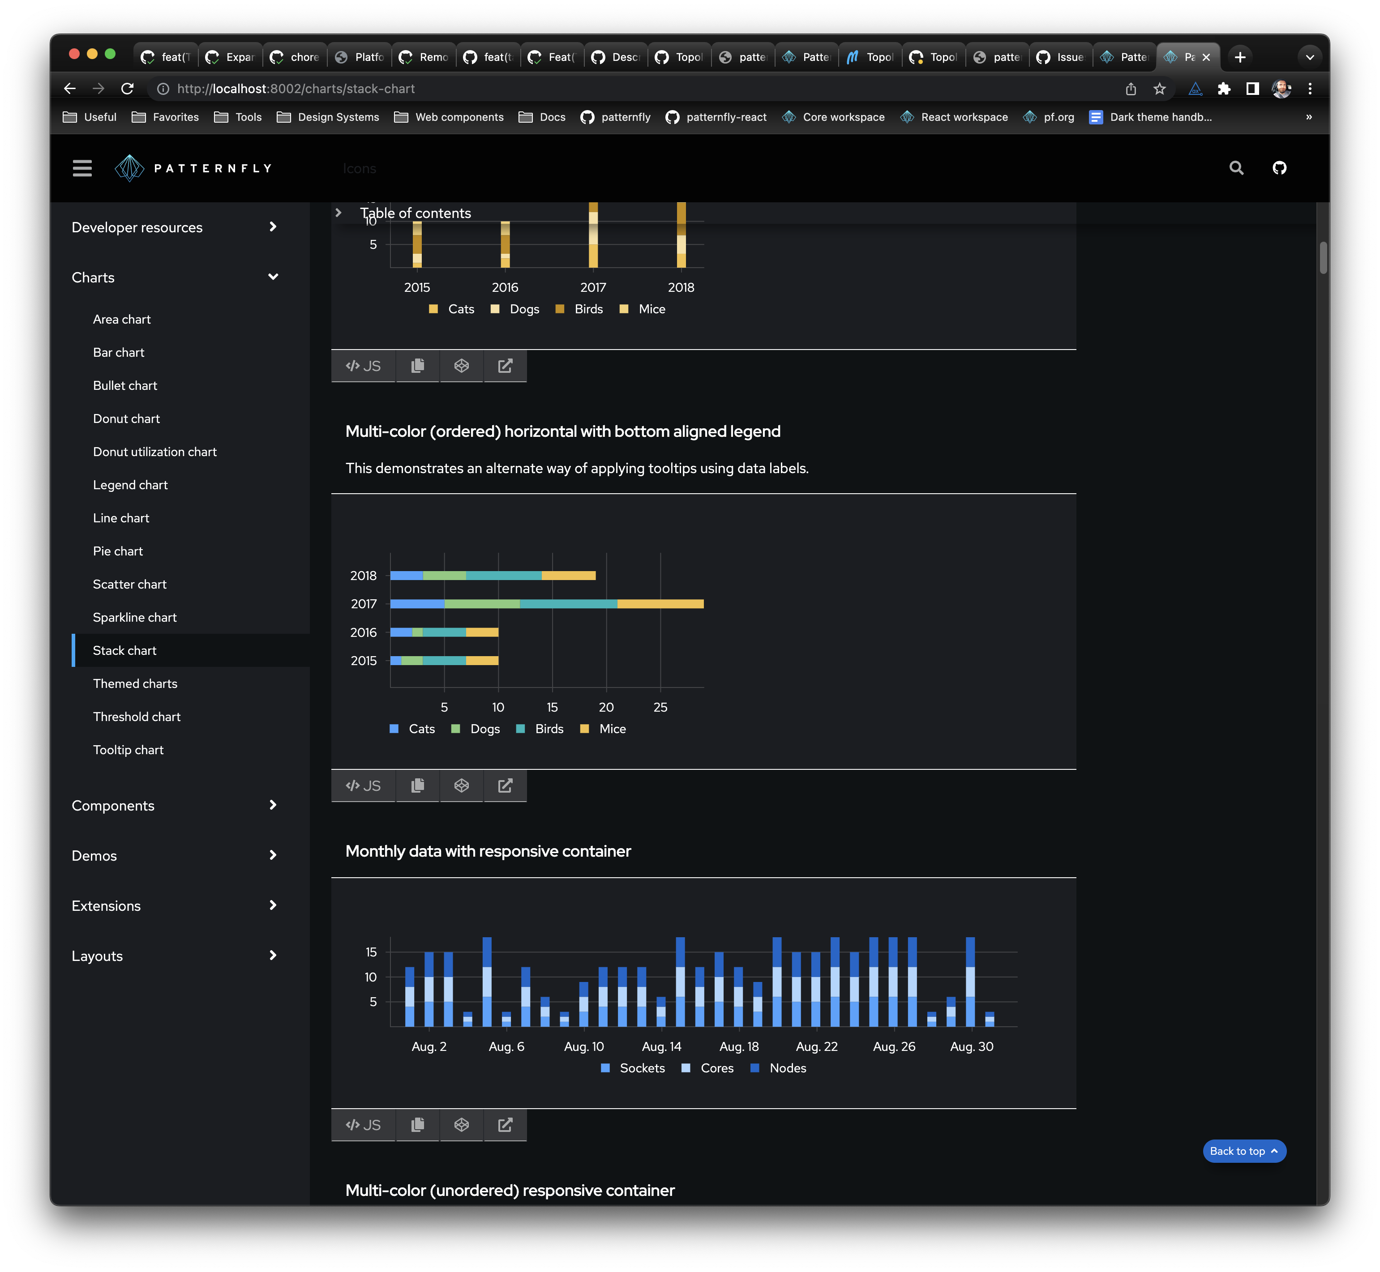Open the browser extensions puzzle icon

(x=1224, y=89)
